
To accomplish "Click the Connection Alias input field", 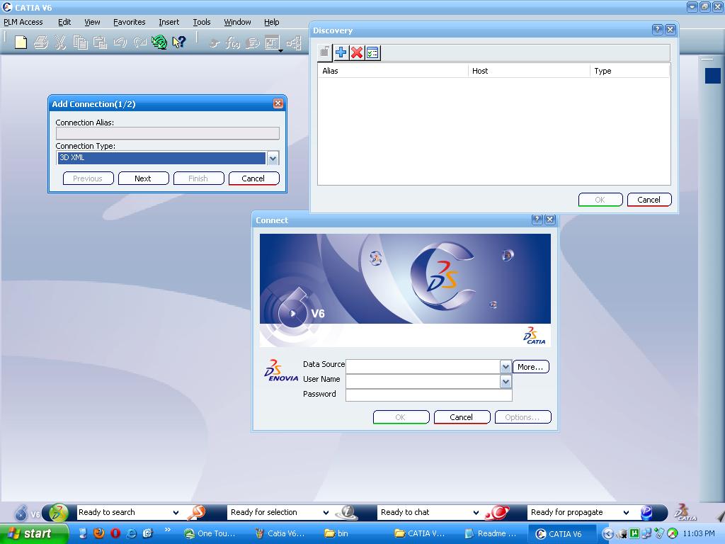I will [x=167, y=134].
